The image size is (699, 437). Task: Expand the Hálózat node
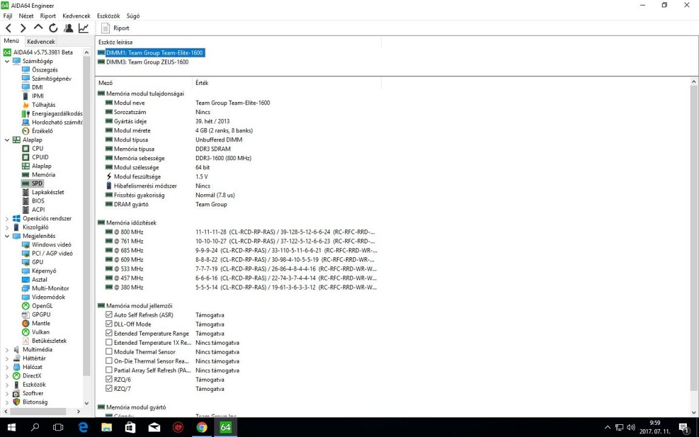click(x=7, y=367)
